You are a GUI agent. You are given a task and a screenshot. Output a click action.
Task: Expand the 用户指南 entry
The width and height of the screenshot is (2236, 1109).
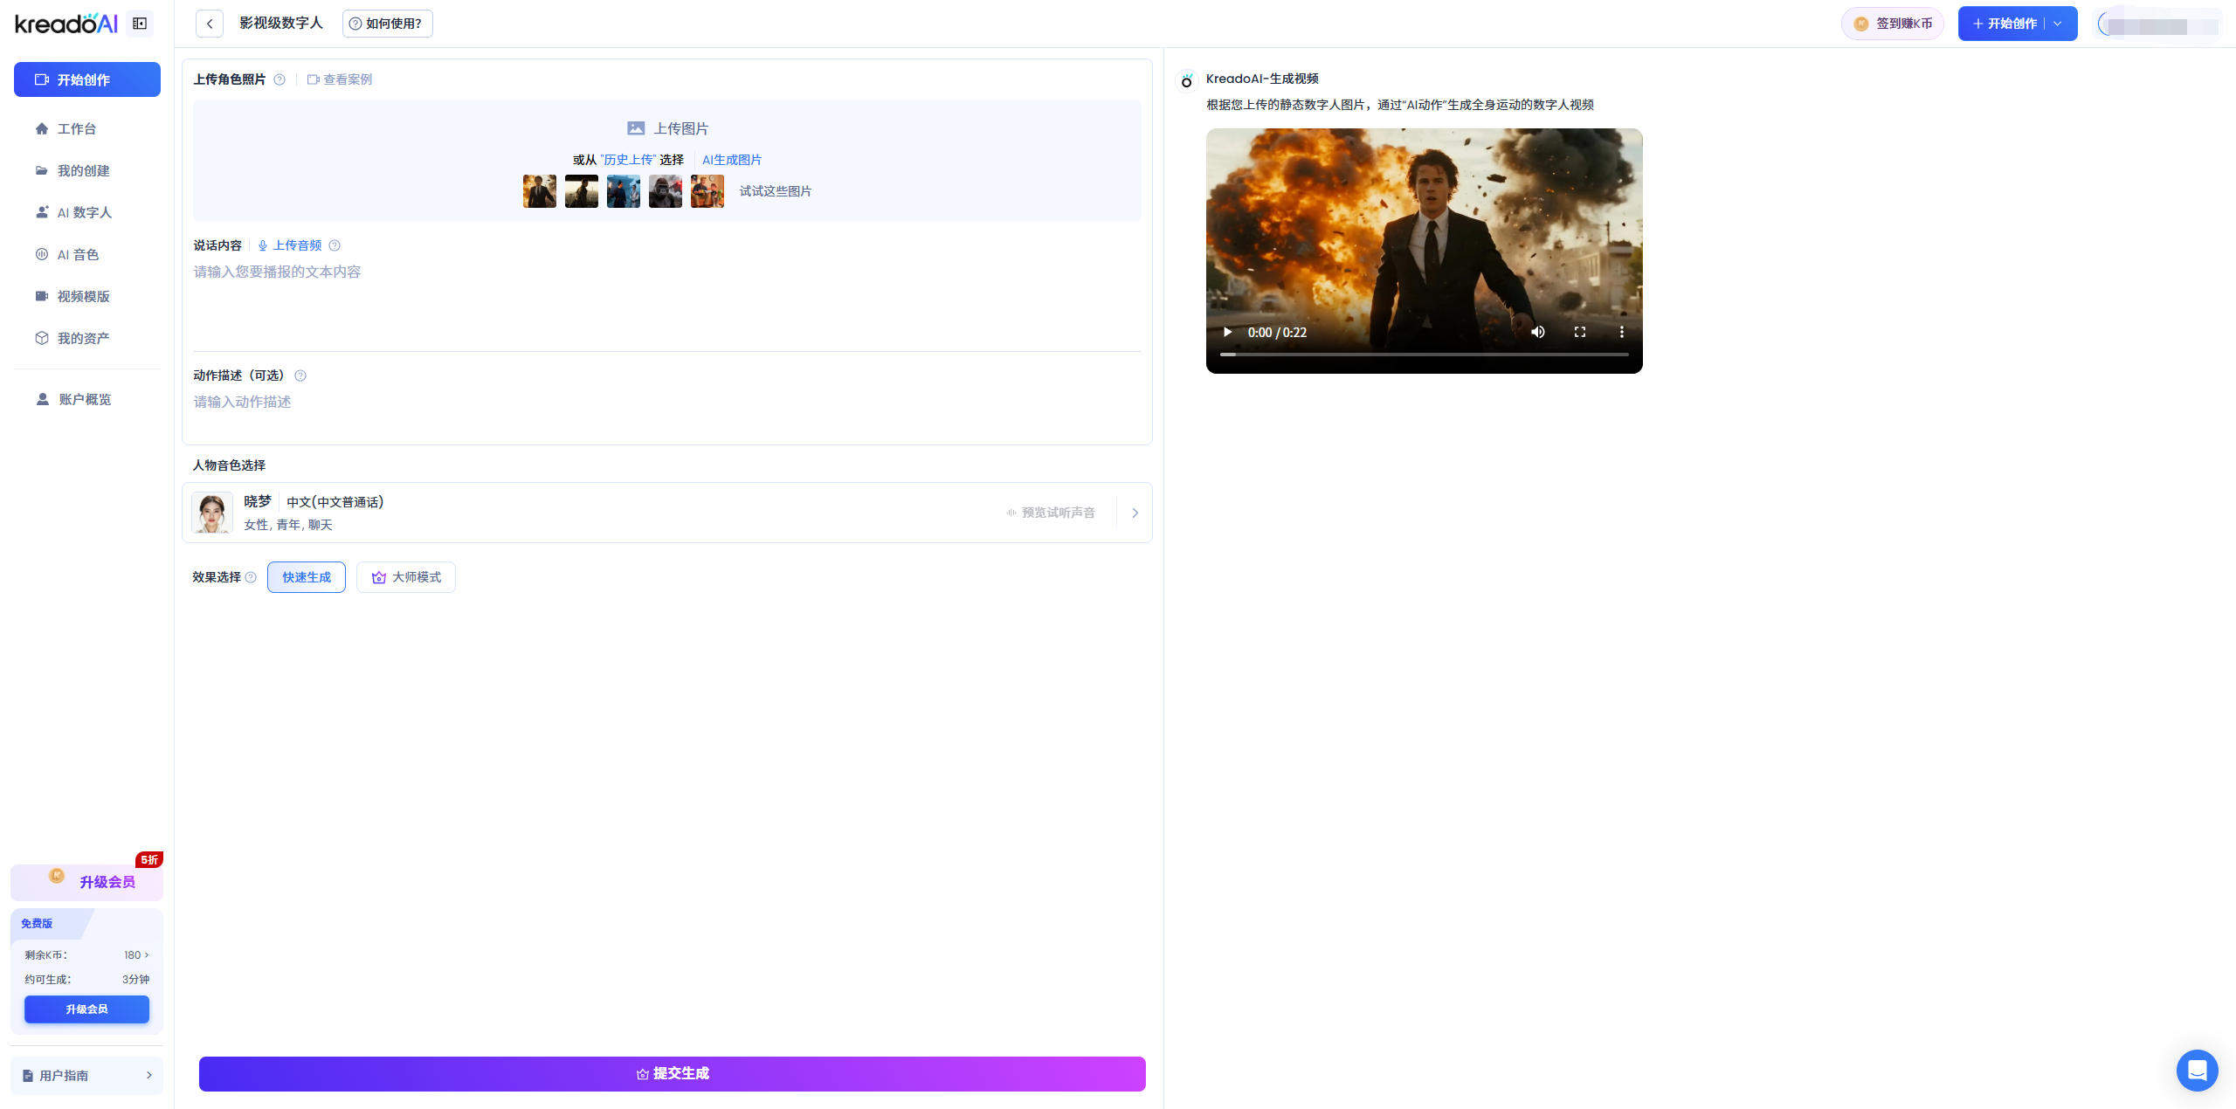click(87, 1075)
